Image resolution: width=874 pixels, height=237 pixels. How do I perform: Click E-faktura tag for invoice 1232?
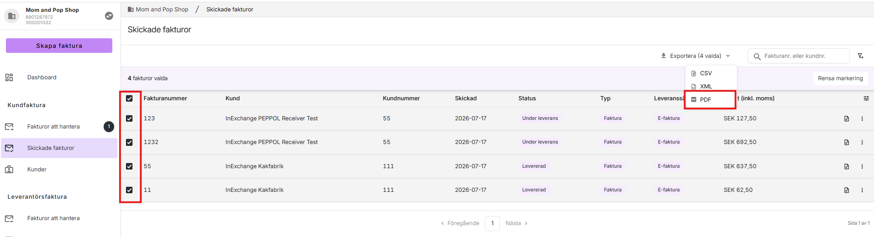669,142
